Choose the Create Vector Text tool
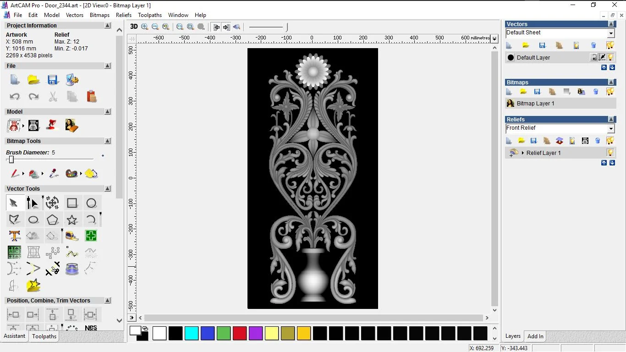This screenshot has height=352, width=626. tap(14, 236)
